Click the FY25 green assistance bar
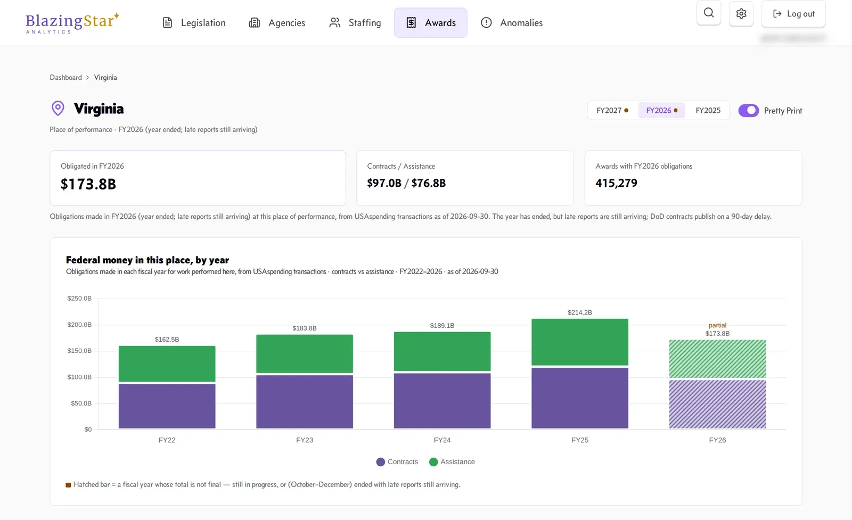Screen dimensions: 852x520 (580, 342)
